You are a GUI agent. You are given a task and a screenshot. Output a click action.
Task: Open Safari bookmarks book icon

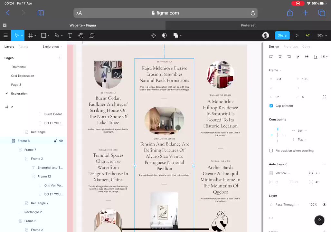(41, 13)
